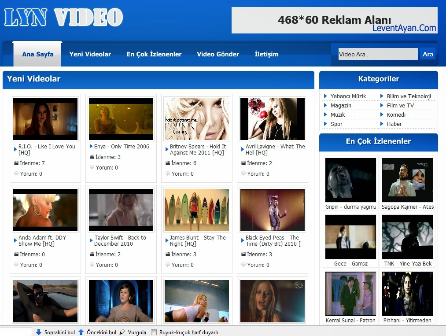Open Taylor Swift Back to December thumbnail
The height and width of the screenshot is (336, 446).
121,210
